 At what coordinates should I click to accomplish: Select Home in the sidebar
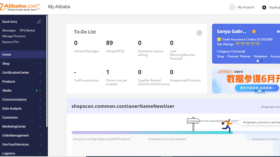23,54
